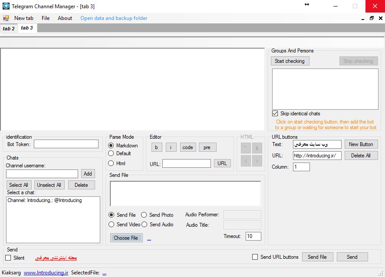
Task: Switch to tab 2
Action: (9, 29)
